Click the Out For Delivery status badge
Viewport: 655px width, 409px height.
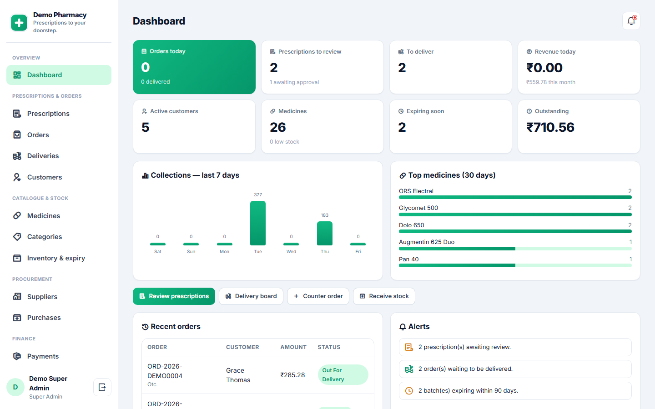click(343, 375)
